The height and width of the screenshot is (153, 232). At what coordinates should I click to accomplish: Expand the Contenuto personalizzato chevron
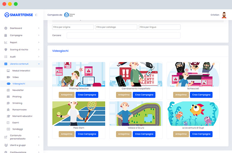coord(39,137)
